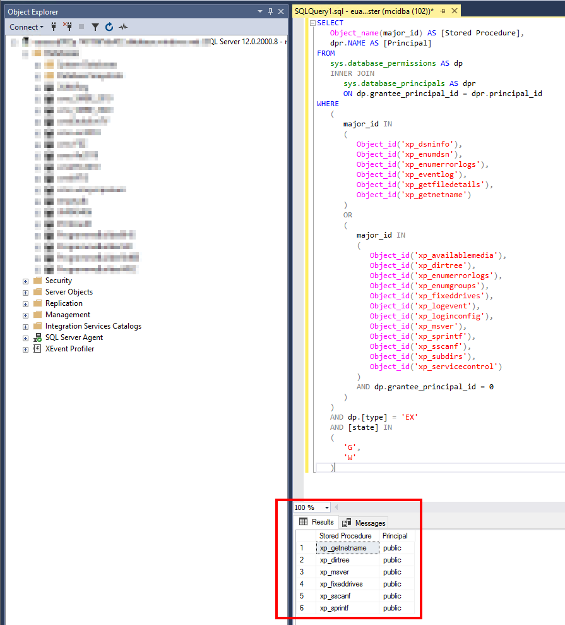Screen dimensions: 565x625
Task: Toggle Object Explorer auto-hide pin
Action: (270, 11)
